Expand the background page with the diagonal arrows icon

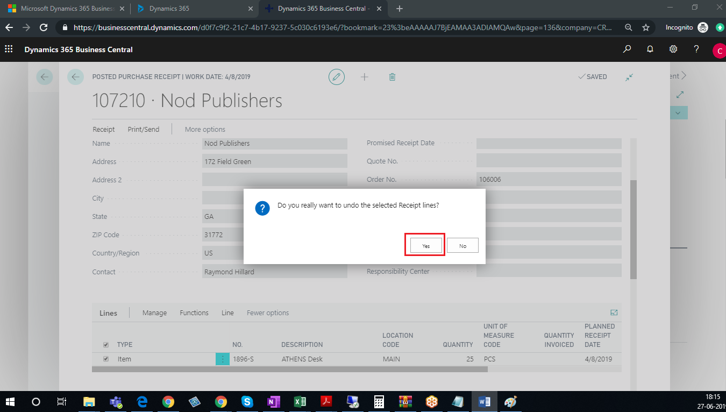click(680, 95)
